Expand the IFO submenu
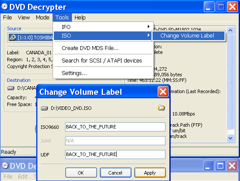The height and width of the screenshot is (181, 240). pyautogui.click(x=103, y=27)
